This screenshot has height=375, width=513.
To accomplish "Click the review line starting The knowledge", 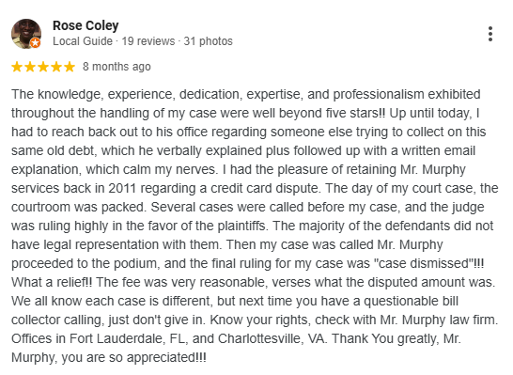I will [246, 94].
